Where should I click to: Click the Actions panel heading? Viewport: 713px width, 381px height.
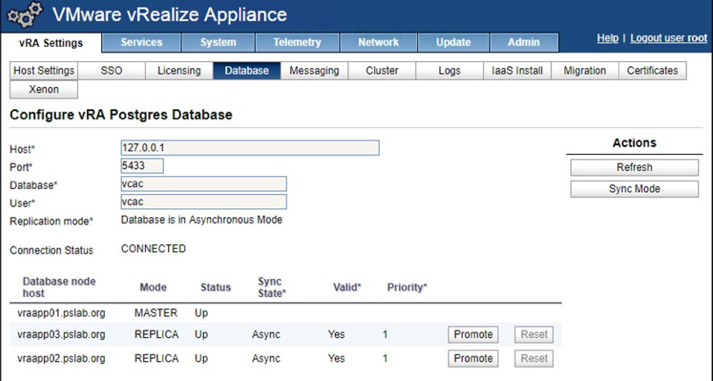634,143
